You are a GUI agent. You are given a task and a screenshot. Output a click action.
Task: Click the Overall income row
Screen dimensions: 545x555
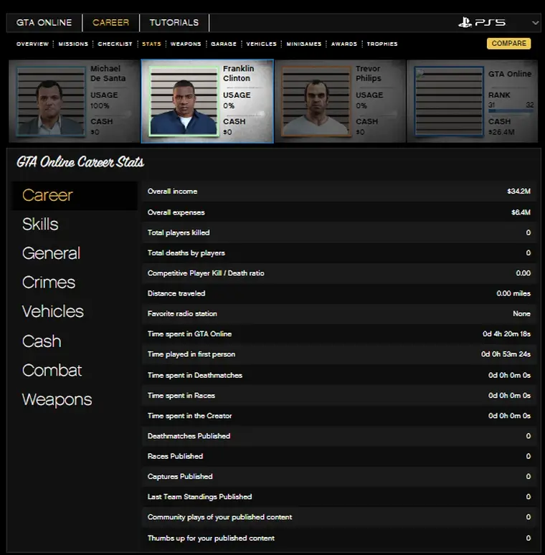pyautogui.click(x=339, y=191)
